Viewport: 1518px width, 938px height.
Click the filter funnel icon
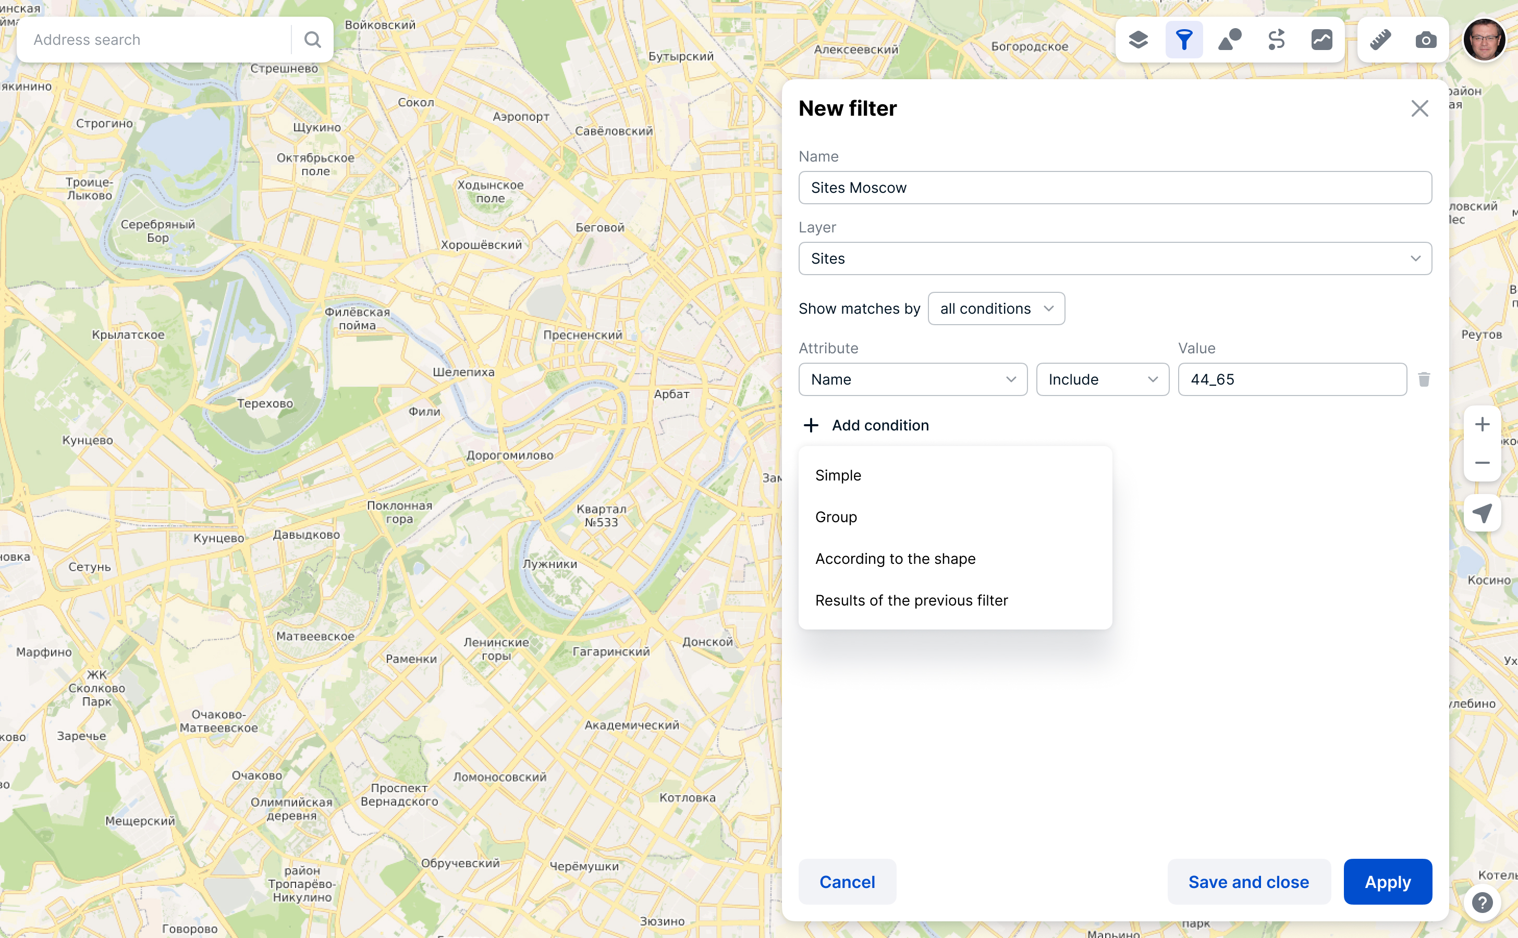pyautogui.click(x=1183, y=40)
